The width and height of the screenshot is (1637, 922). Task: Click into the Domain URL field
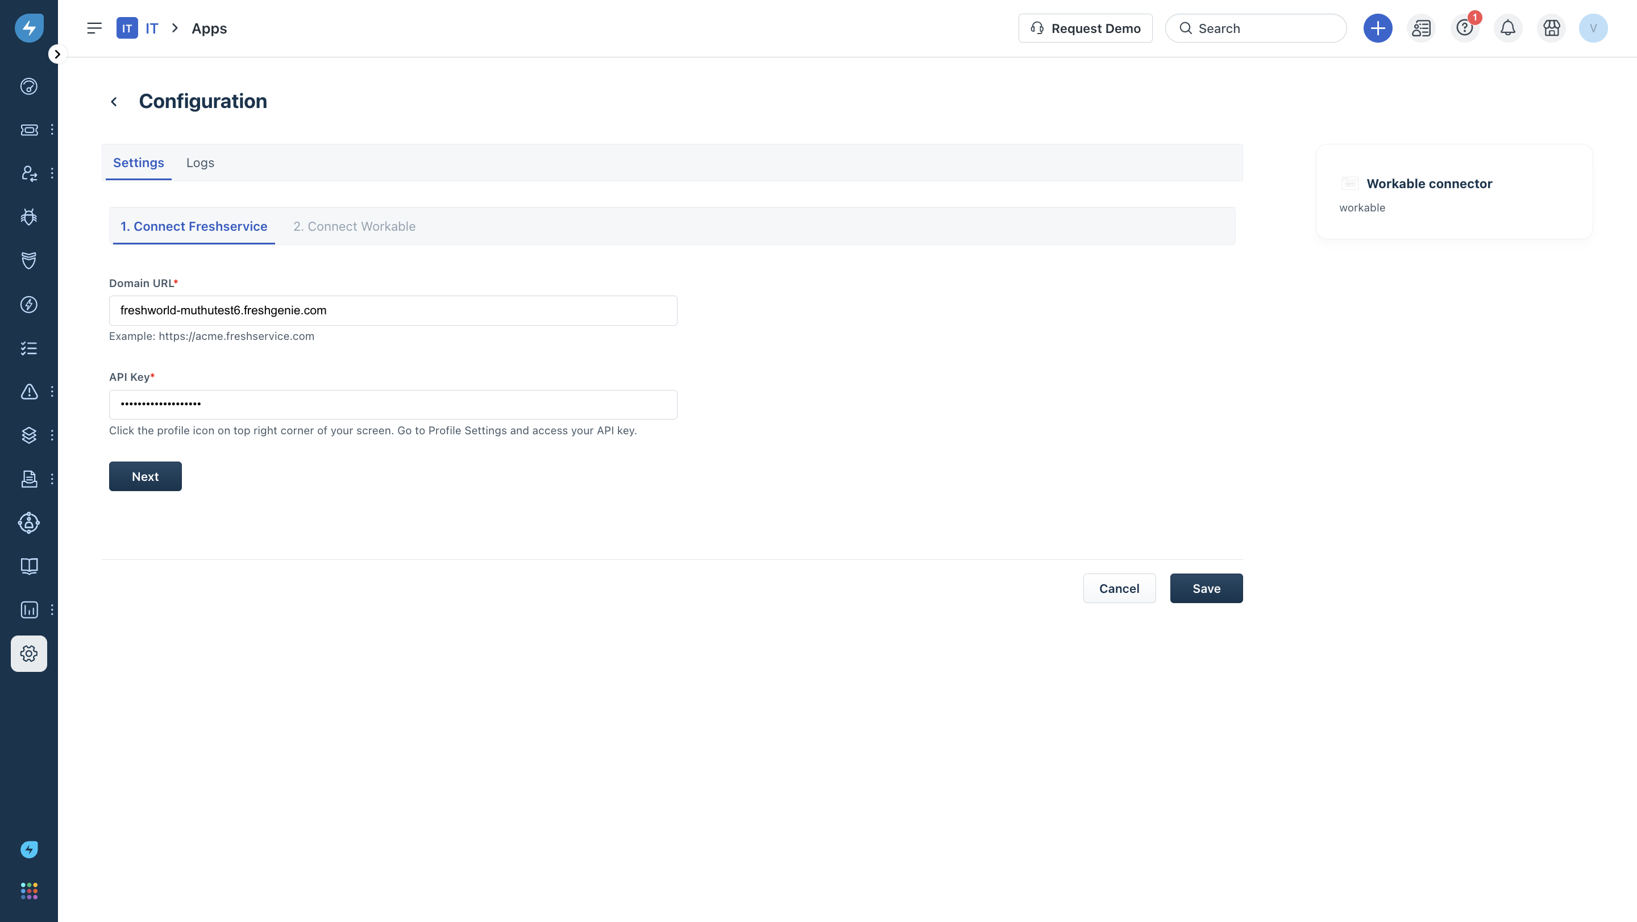point(393,311)
